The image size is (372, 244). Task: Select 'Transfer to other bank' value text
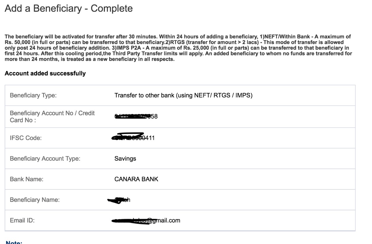pos(183,95)
